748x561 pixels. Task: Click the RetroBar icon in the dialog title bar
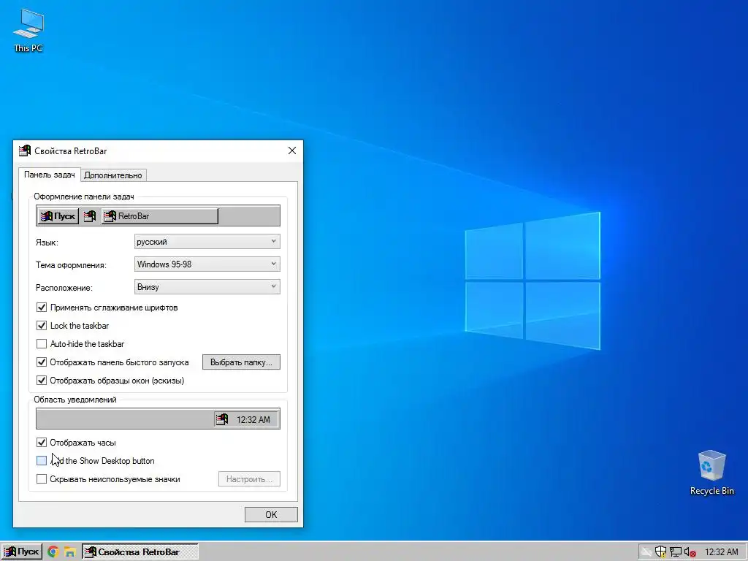[x=25, y=150]
